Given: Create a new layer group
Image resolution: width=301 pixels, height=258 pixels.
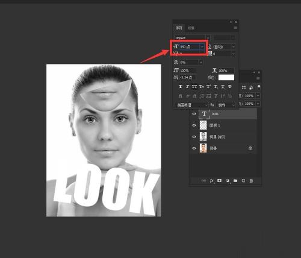Looking at the screenshot, I should [235, 181].
